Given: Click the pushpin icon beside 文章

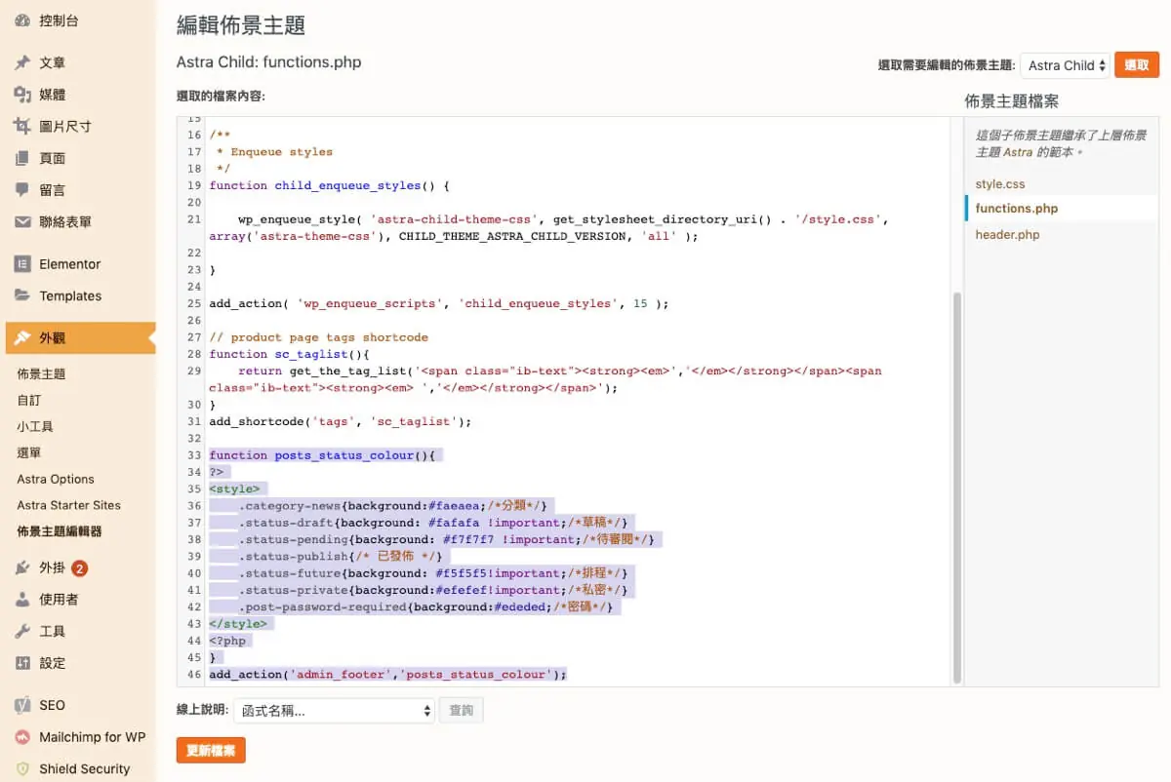Looking at the screenshot, I should (22, 62).
